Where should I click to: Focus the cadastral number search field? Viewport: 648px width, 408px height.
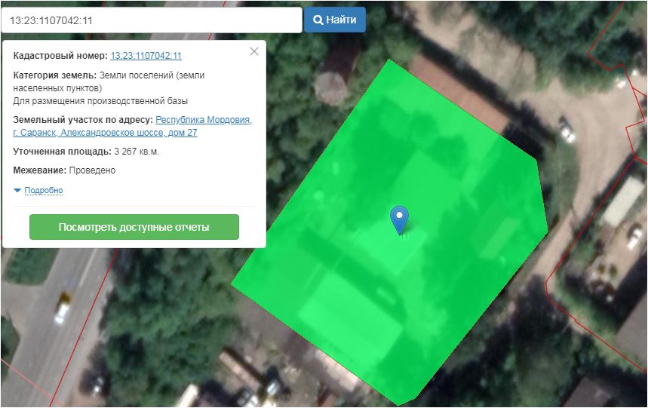pos(152,20)
